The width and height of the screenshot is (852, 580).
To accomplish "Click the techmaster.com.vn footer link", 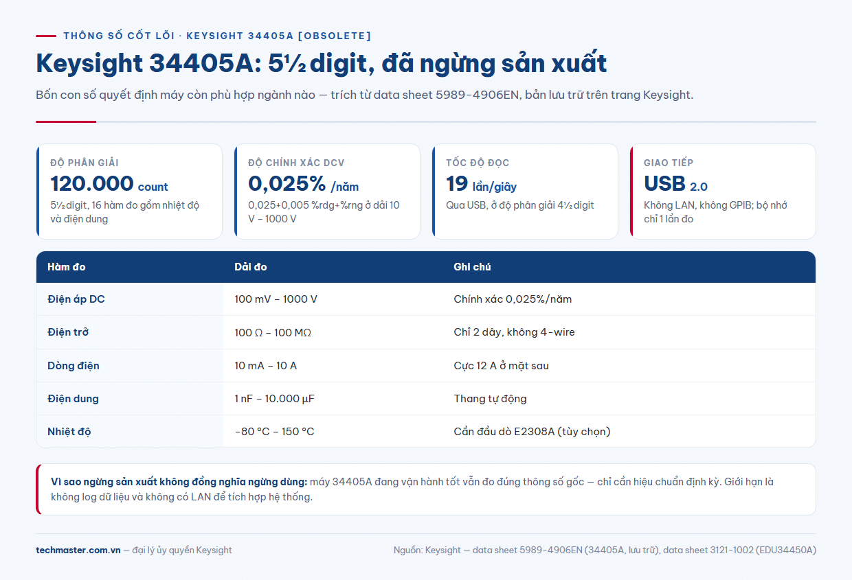I will (78, 550).
